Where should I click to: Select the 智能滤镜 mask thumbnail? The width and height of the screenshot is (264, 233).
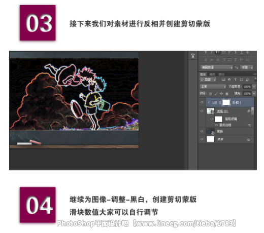218,119
